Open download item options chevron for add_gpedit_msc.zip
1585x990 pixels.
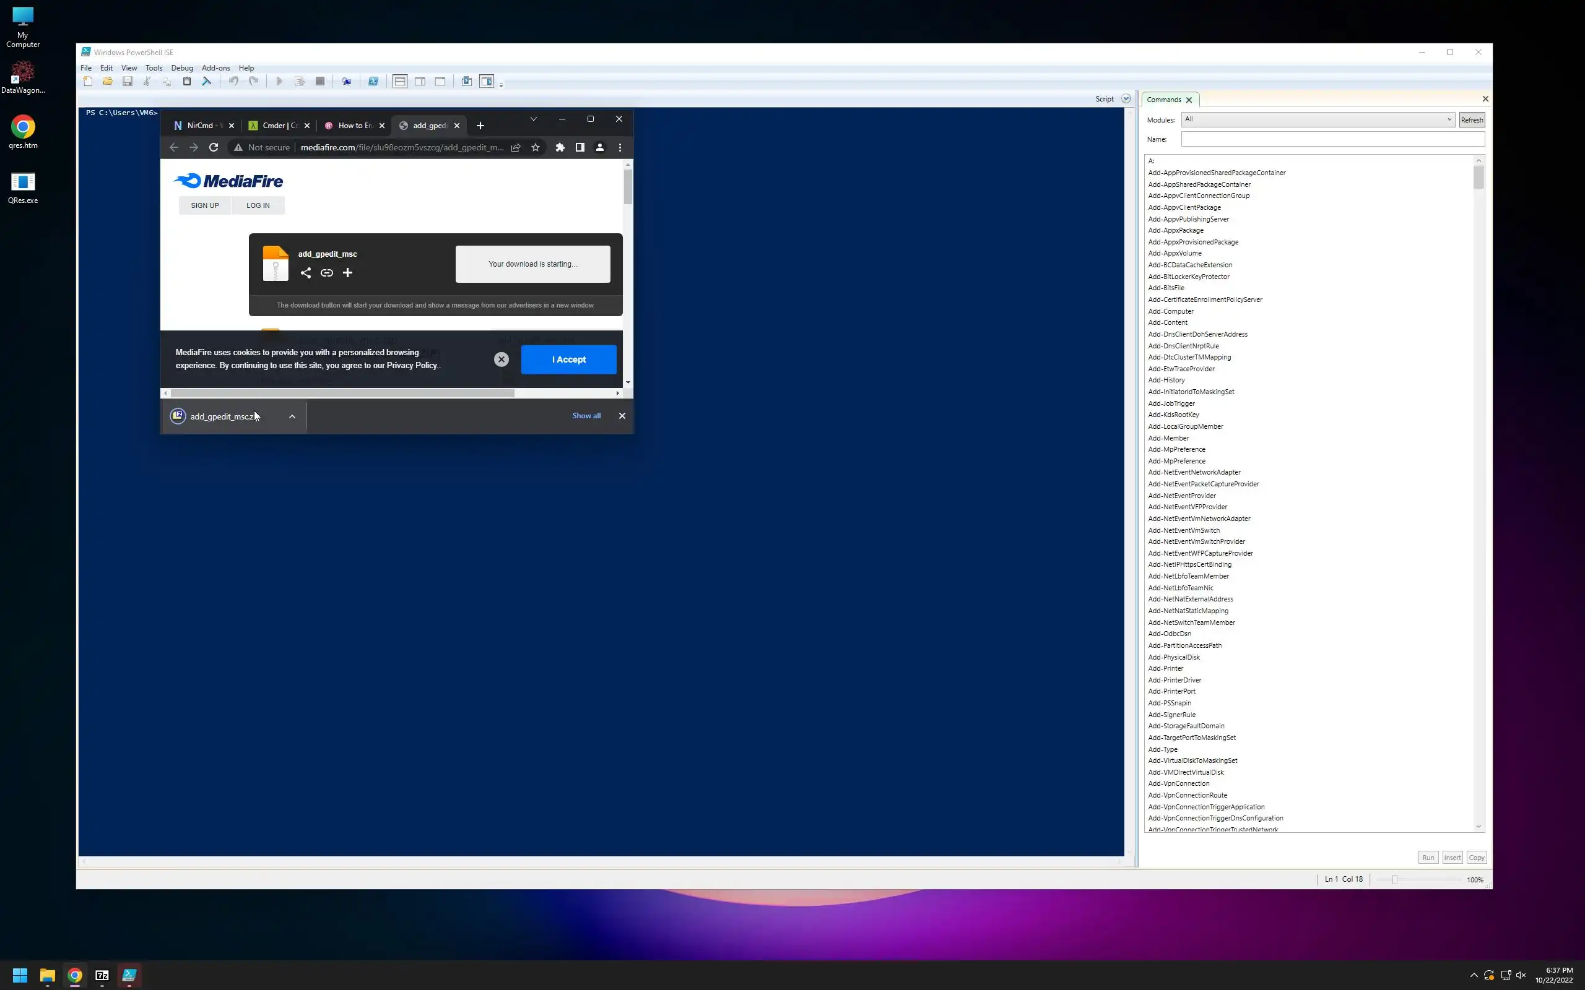point(292,416)
